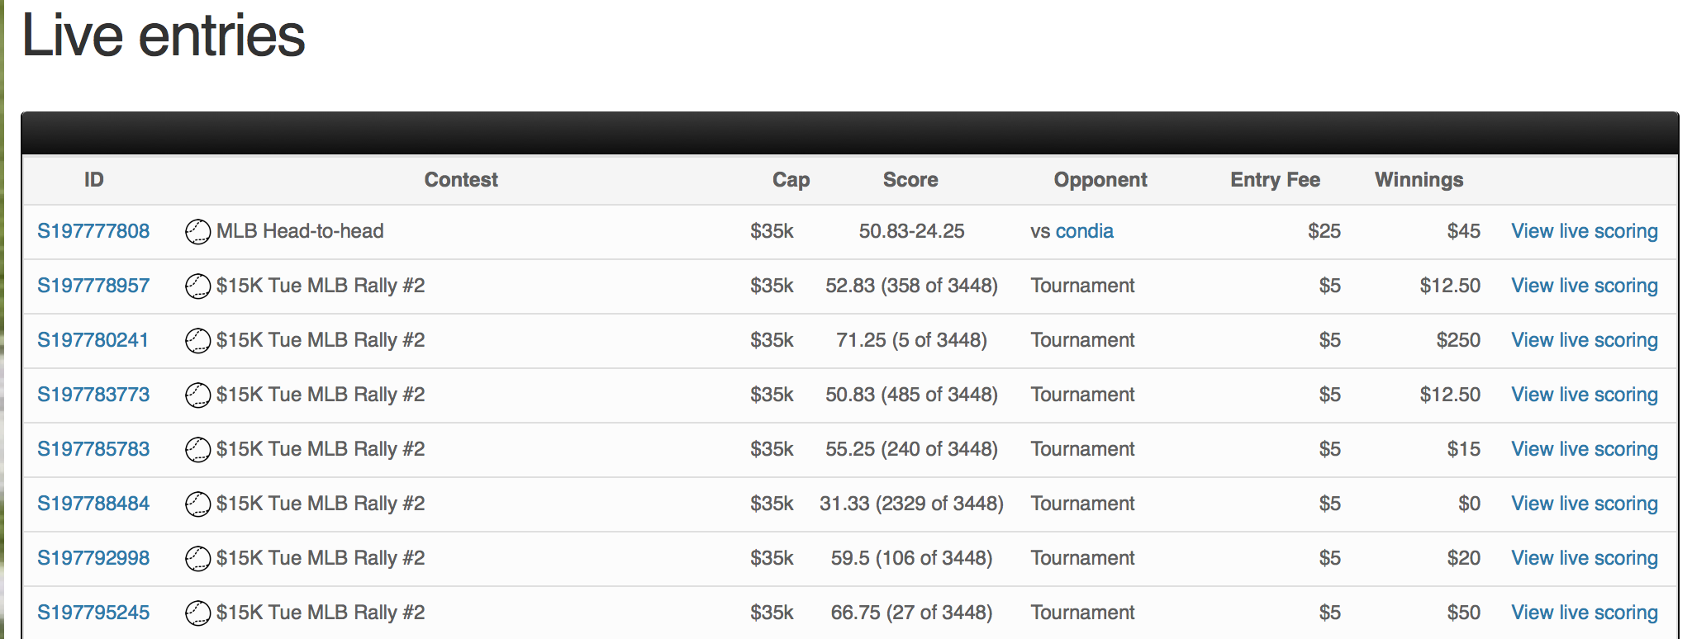
Task: View live scoring for the $0 winnings entry
Action: coord(1584,504)
